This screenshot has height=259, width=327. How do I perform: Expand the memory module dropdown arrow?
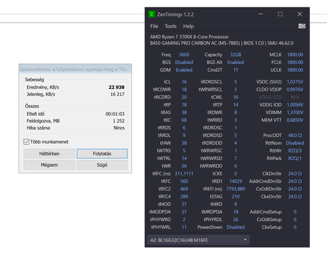pyautogui.click(x=245, y=240)
